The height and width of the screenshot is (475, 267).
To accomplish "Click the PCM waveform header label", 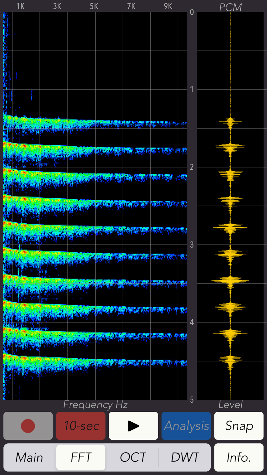I will 230,7.
